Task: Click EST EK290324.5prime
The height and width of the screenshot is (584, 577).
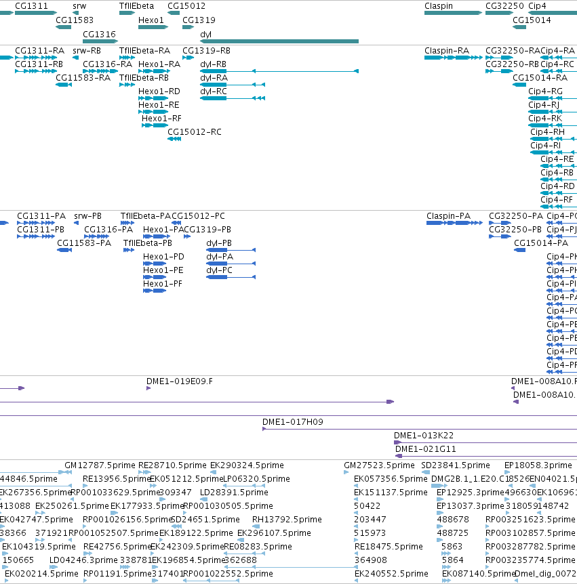Action: [213, 472]
